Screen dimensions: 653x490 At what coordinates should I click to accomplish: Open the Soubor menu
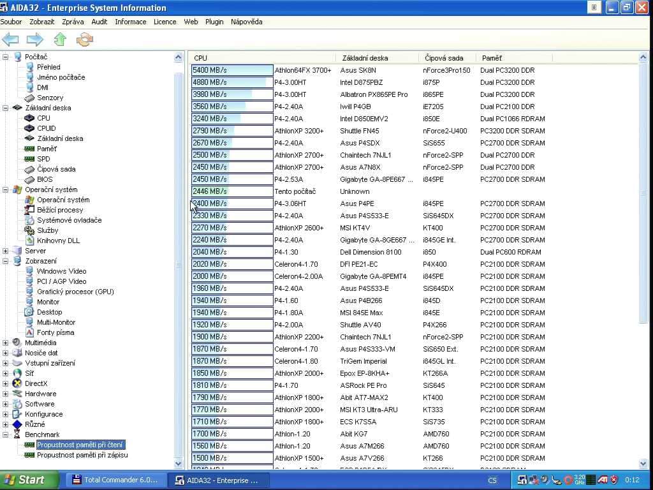coord(11,22)
